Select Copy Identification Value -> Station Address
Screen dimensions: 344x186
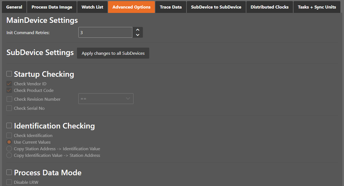tap(9, 155)
